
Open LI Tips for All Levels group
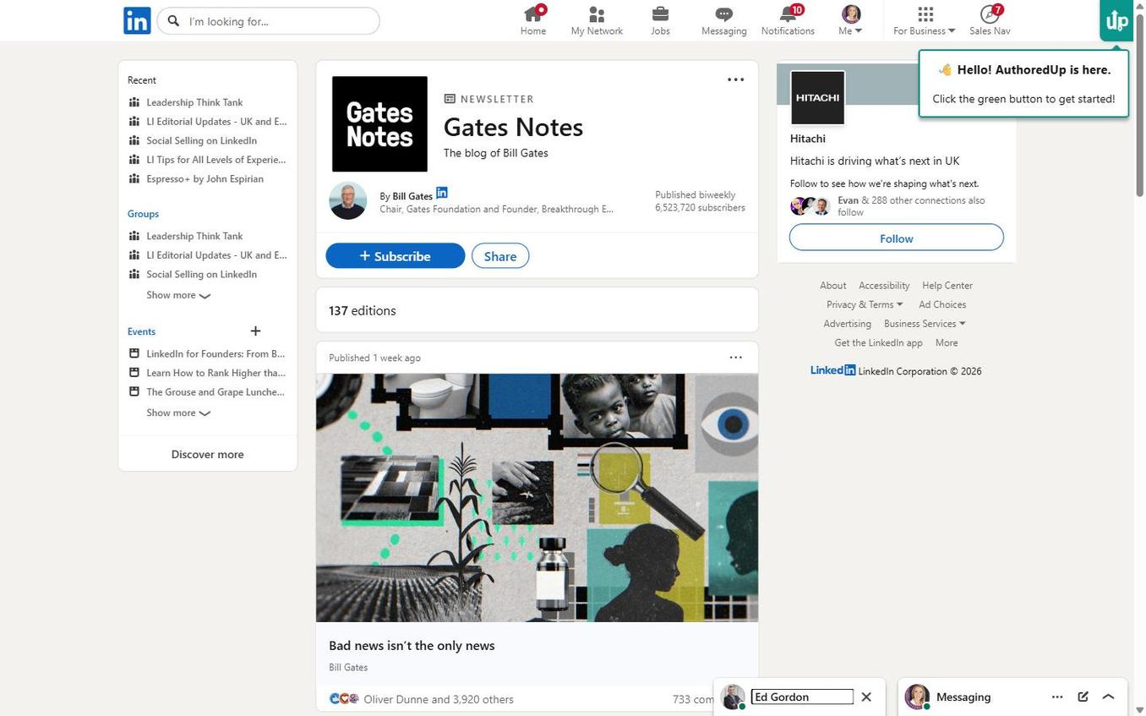216,160
